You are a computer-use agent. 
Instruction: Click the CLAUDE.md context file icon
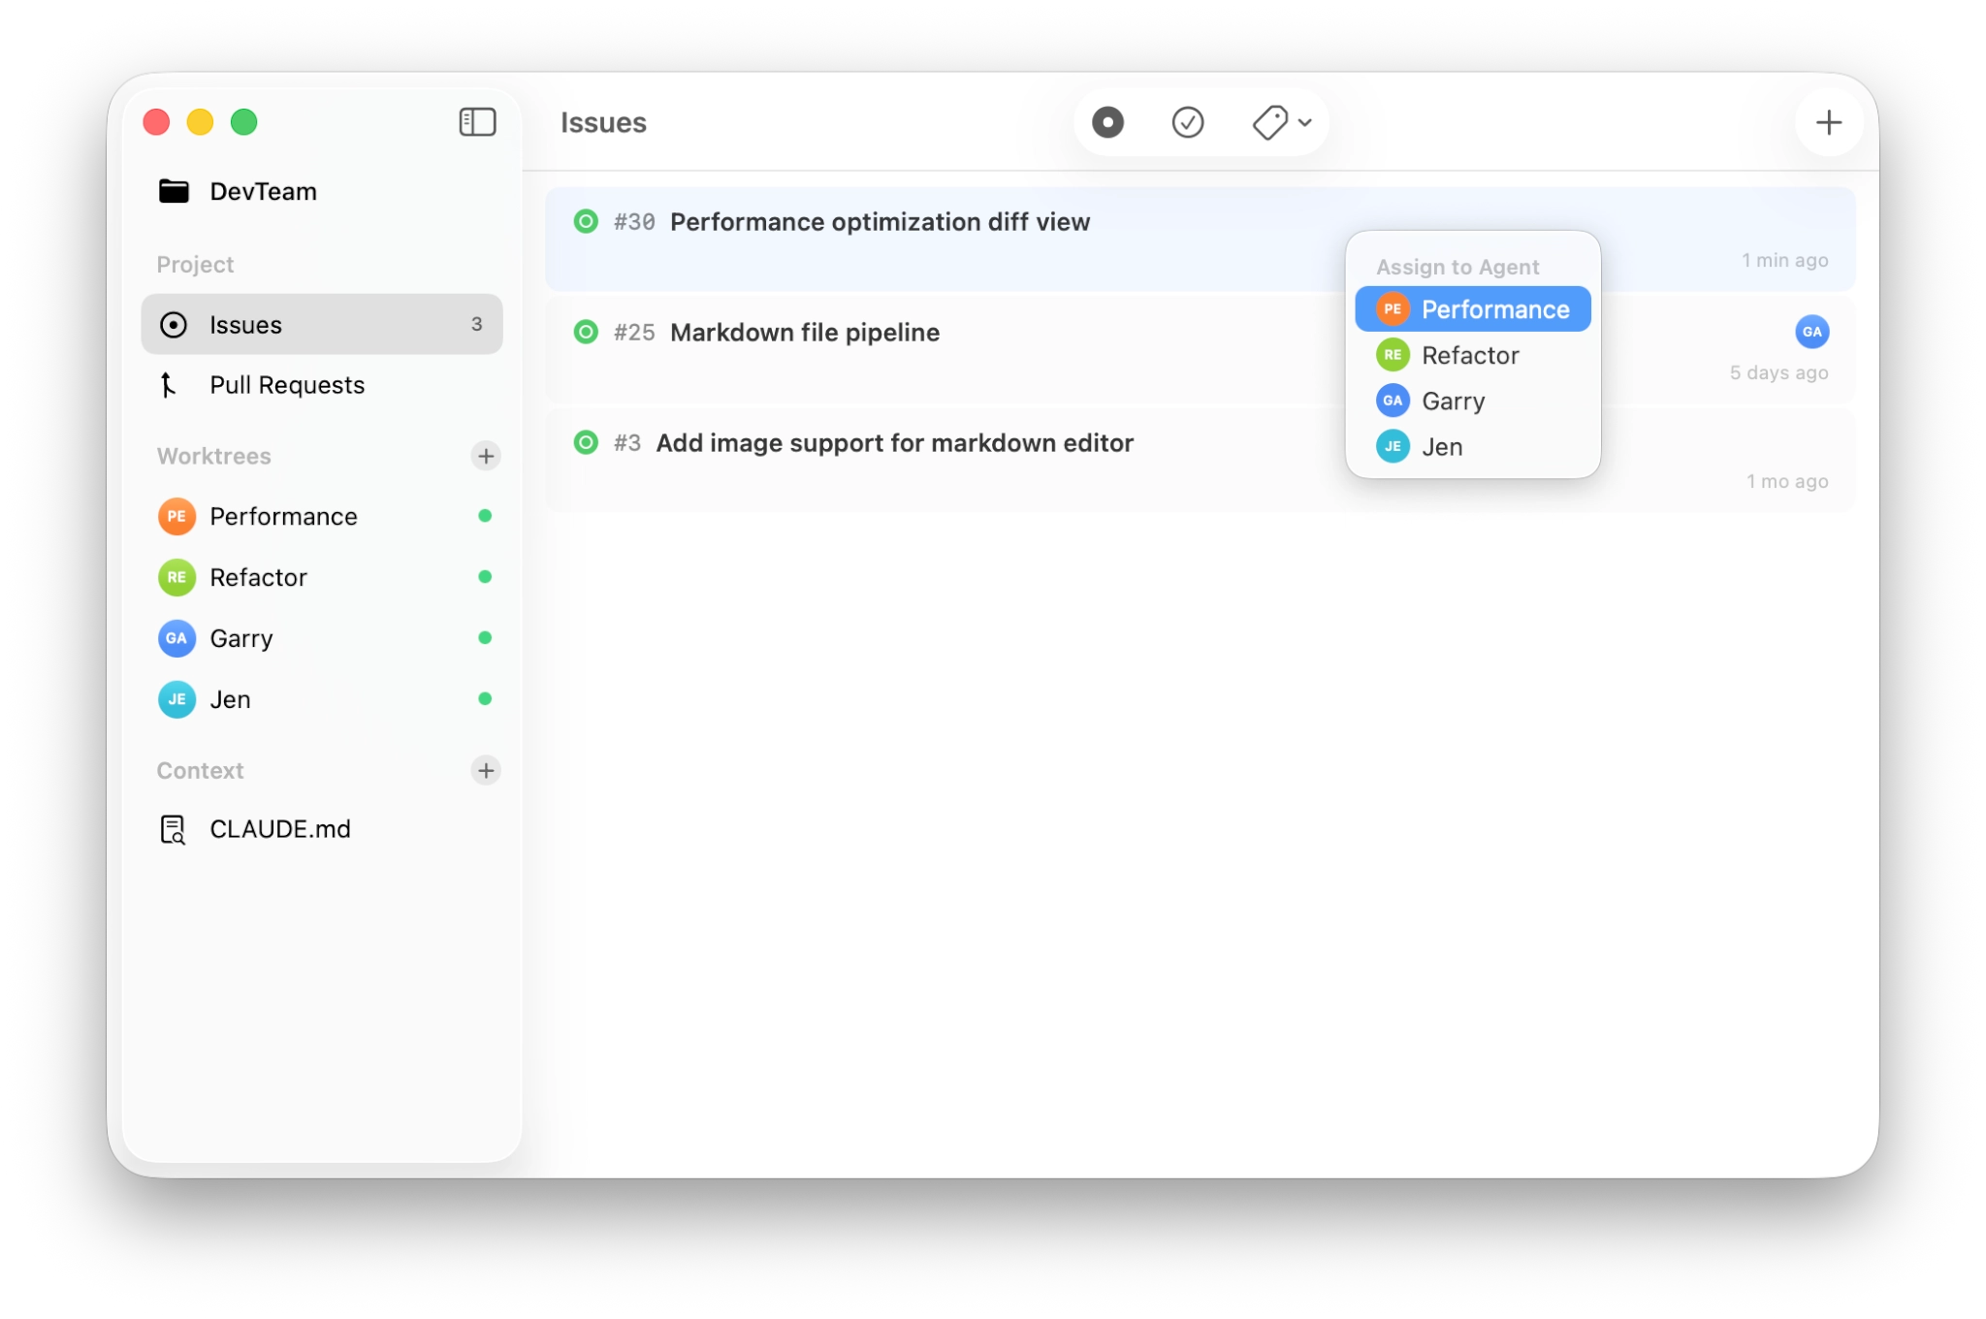pos(172,829)
